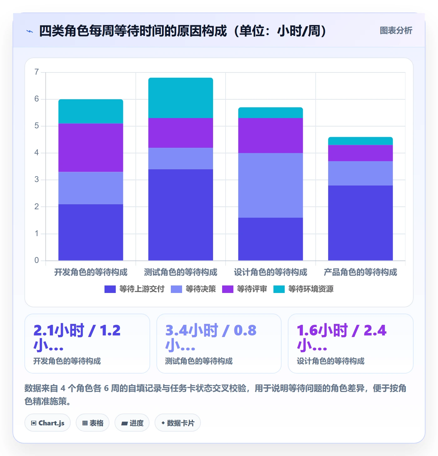Select the 数据卡片 tag chip
This screenshot has width=438, height=456.
click(x=178, y=423)
